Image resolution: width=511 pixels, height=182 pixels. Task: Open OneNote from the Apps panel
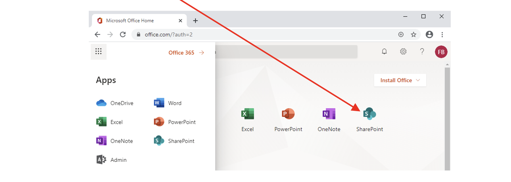coord(115,141)
